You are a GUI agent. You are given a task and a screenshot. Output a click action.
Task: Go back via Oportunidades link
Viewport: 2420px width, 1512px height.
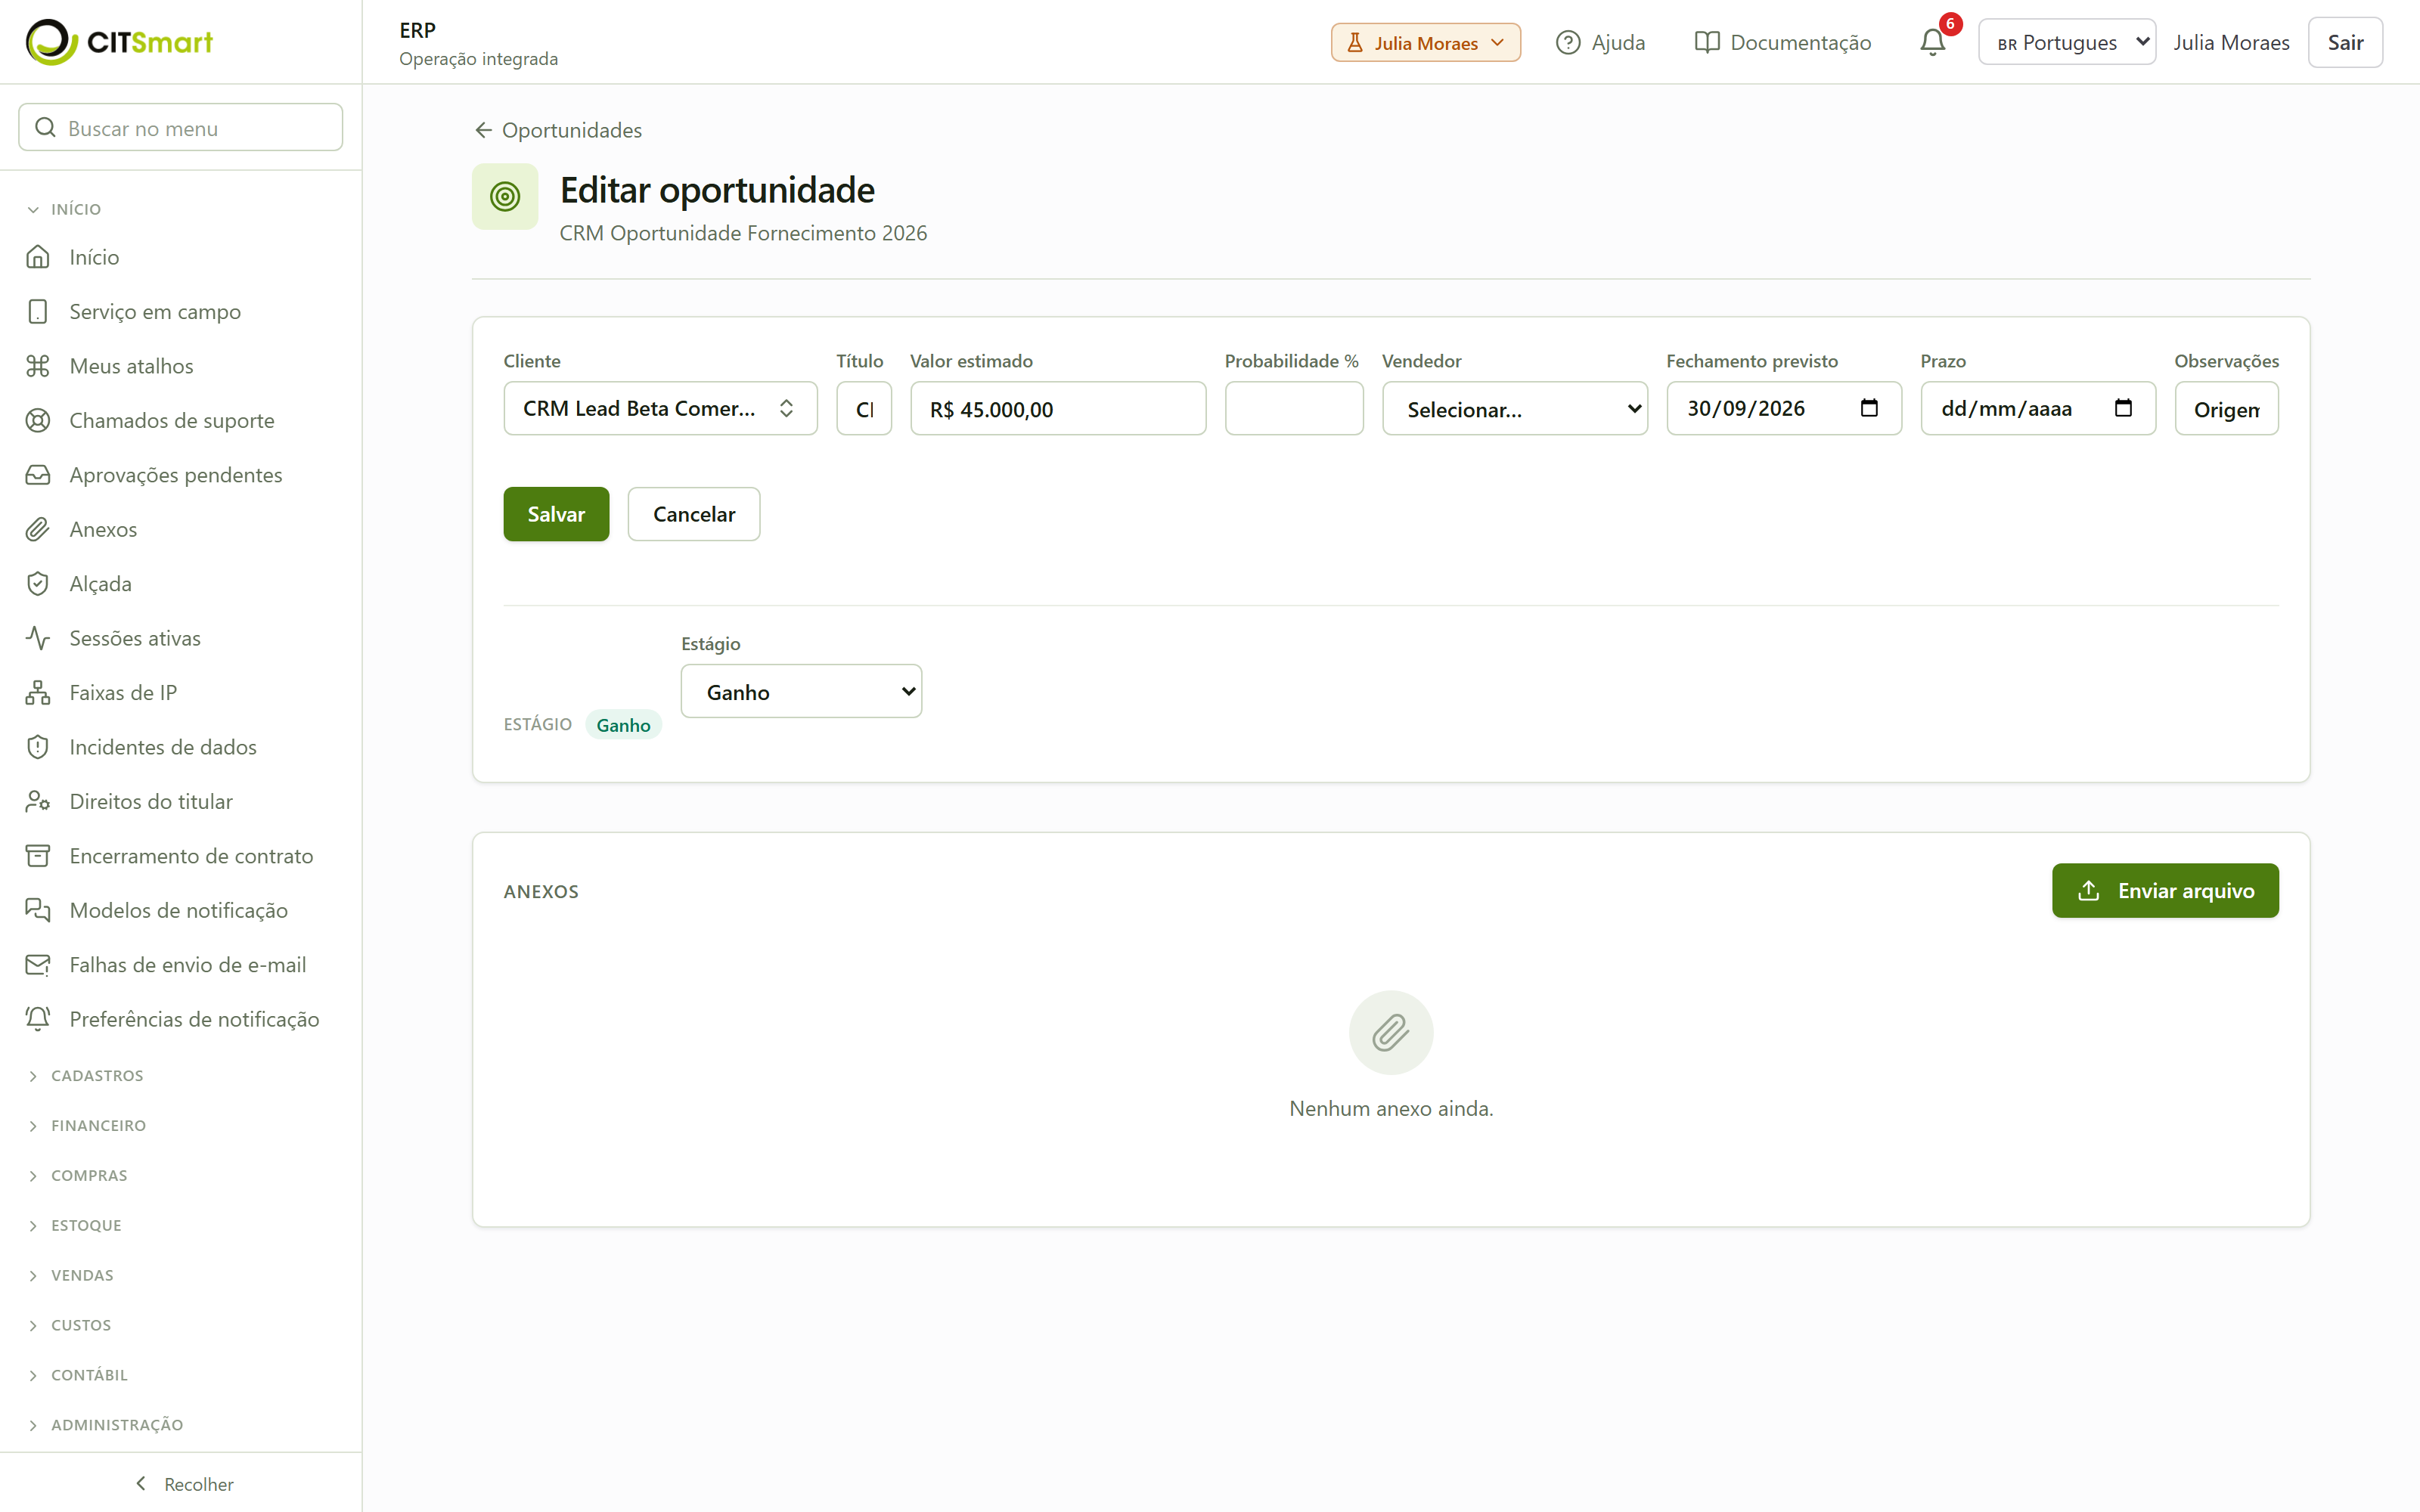point(558,130)
